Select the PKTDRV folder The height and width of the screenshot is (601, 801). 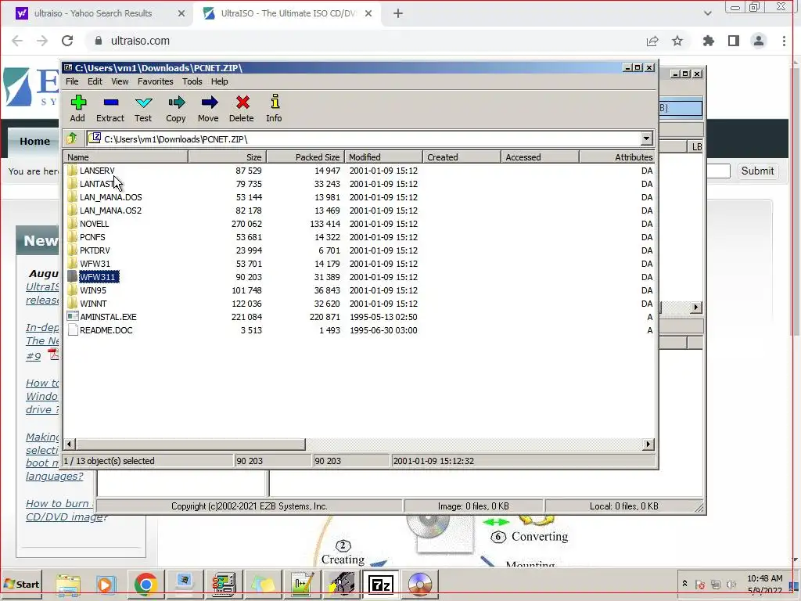pyautogui.click(x=95, y=250)
